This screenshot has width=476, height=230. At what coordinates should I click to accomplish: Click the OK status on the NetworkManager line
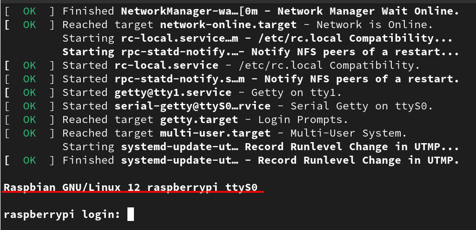point(30,11)
